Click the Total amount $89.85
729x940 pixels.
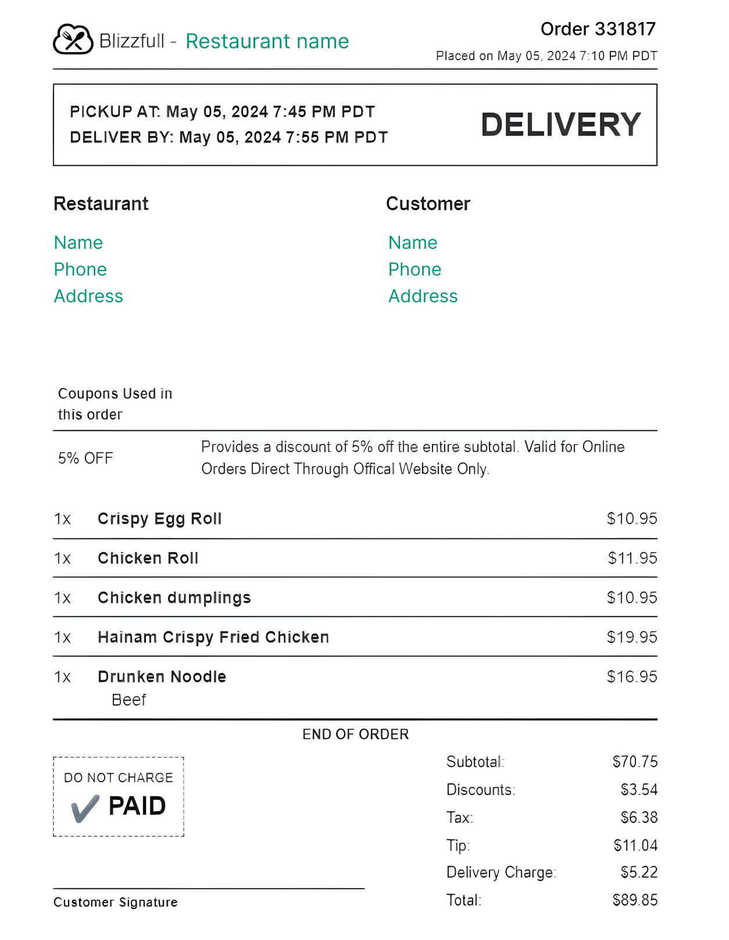635,900
